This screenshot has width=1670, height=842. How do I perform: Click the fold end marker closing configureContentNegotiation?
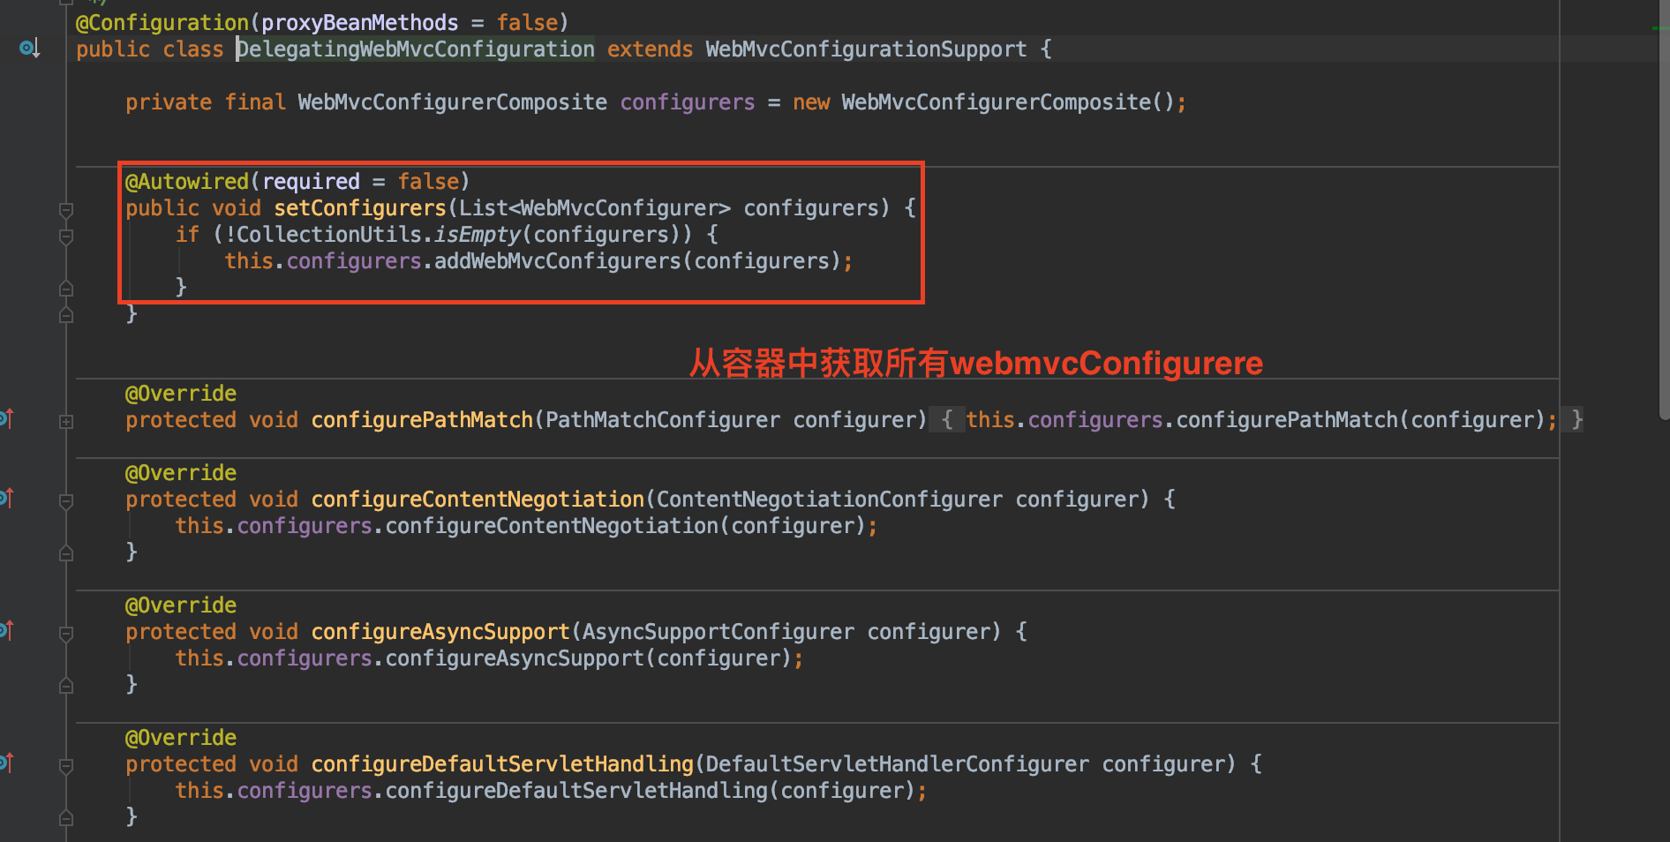coord(66,553)
